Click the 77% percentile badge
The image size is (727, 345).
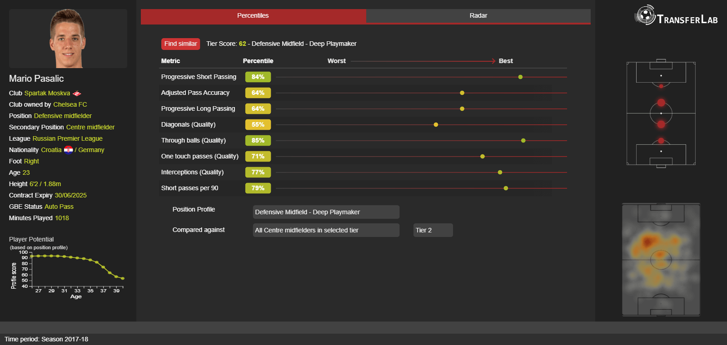click(x=258, y=172)
